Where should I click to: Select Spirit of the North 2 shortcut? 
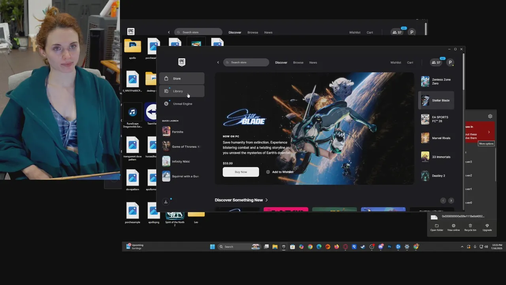pyautogui.click(x=175, y=219)
